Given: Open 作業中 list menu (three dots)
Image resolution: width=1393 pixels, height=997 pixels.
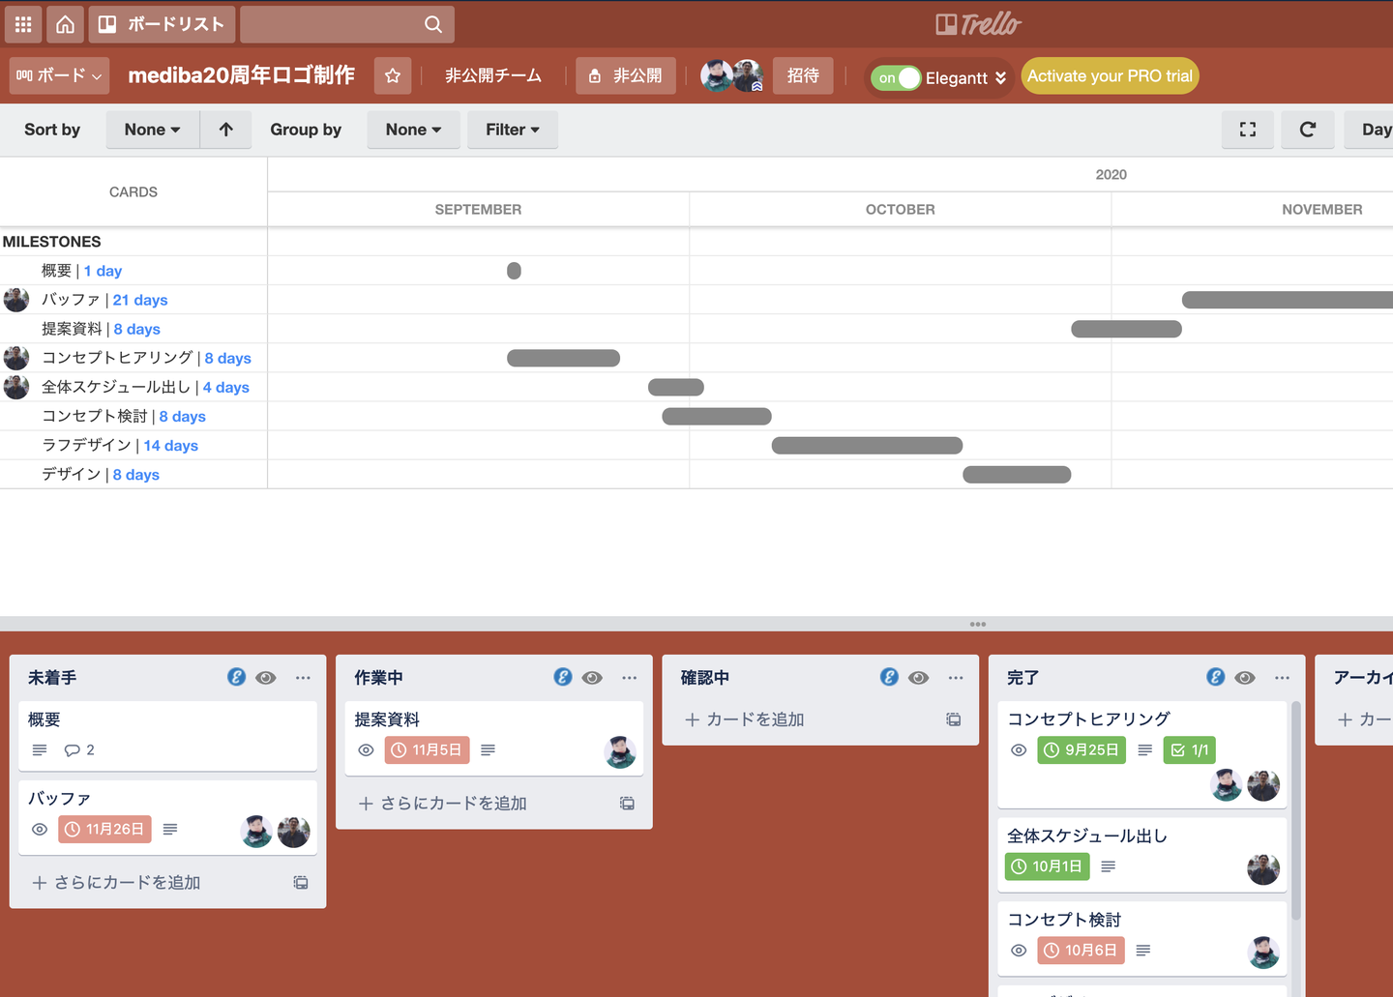Looking at the screenshot, I should 630,678.
